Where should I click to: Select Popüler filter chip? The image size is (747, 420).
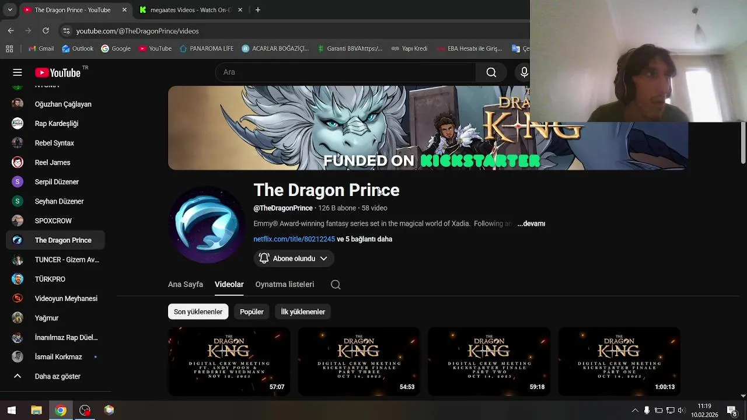pos(252,311)
